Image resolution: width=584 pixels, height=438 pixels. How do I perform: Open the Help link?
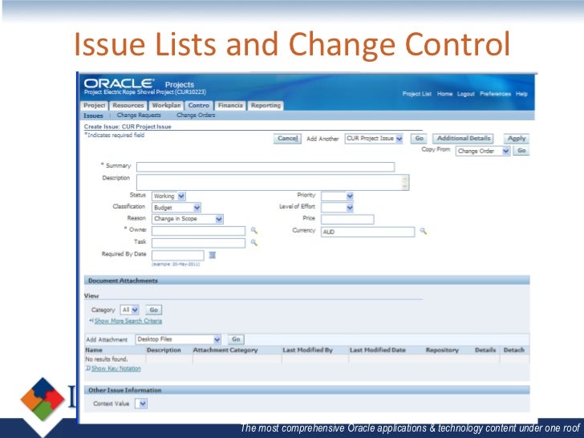521,94
